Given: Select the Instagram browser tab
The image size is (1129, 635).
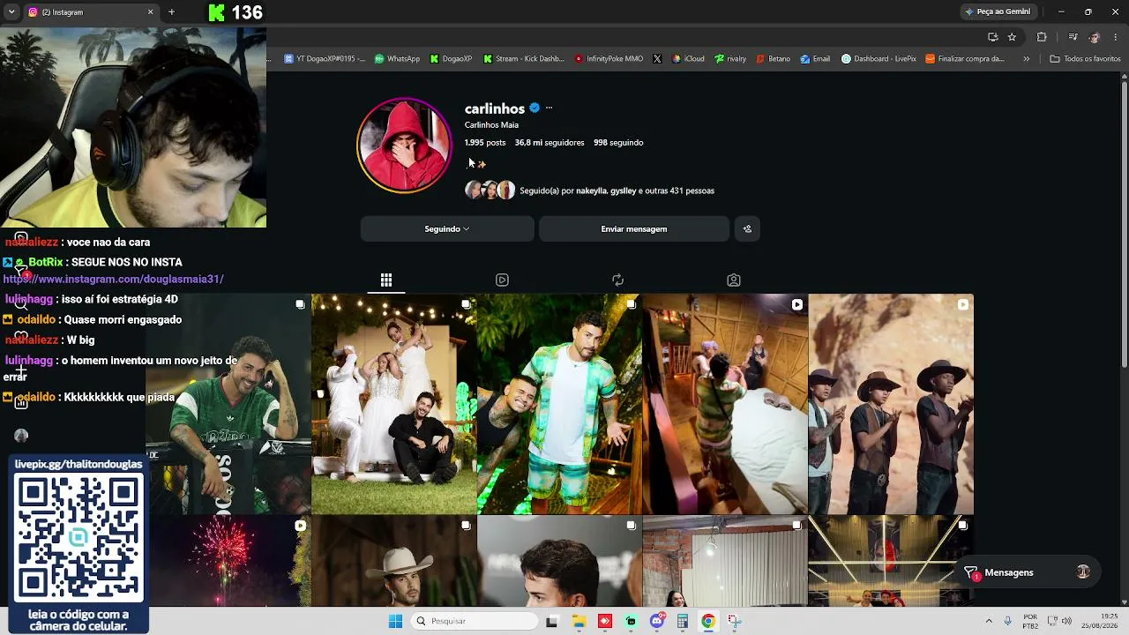Looking at the screenshot, I should coord(90,12).
